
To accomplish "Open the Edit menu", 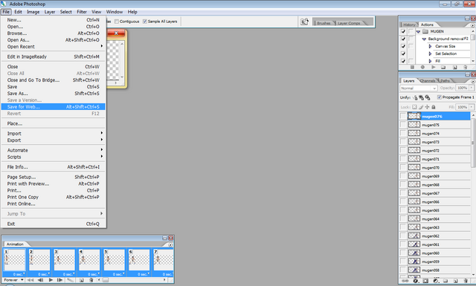I will [18, 12].
